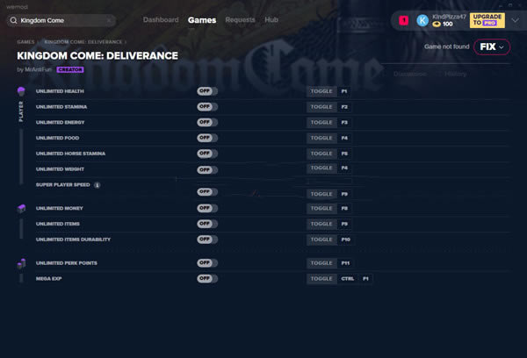Viewport: 527px width, 358px height.
Task: Click the Upgrade to Pro button
Action: [487, 20]
